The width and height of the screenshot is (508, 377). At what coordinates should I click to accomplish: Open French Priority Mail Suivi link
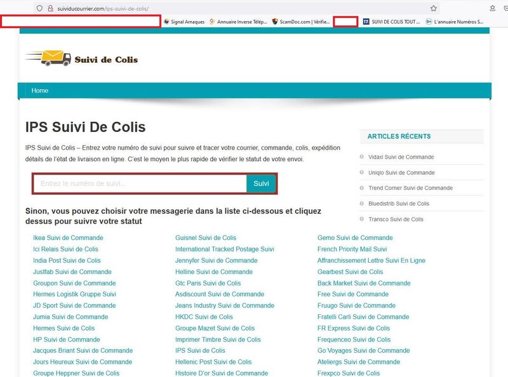pyautogui.click(x=352, y=249)
